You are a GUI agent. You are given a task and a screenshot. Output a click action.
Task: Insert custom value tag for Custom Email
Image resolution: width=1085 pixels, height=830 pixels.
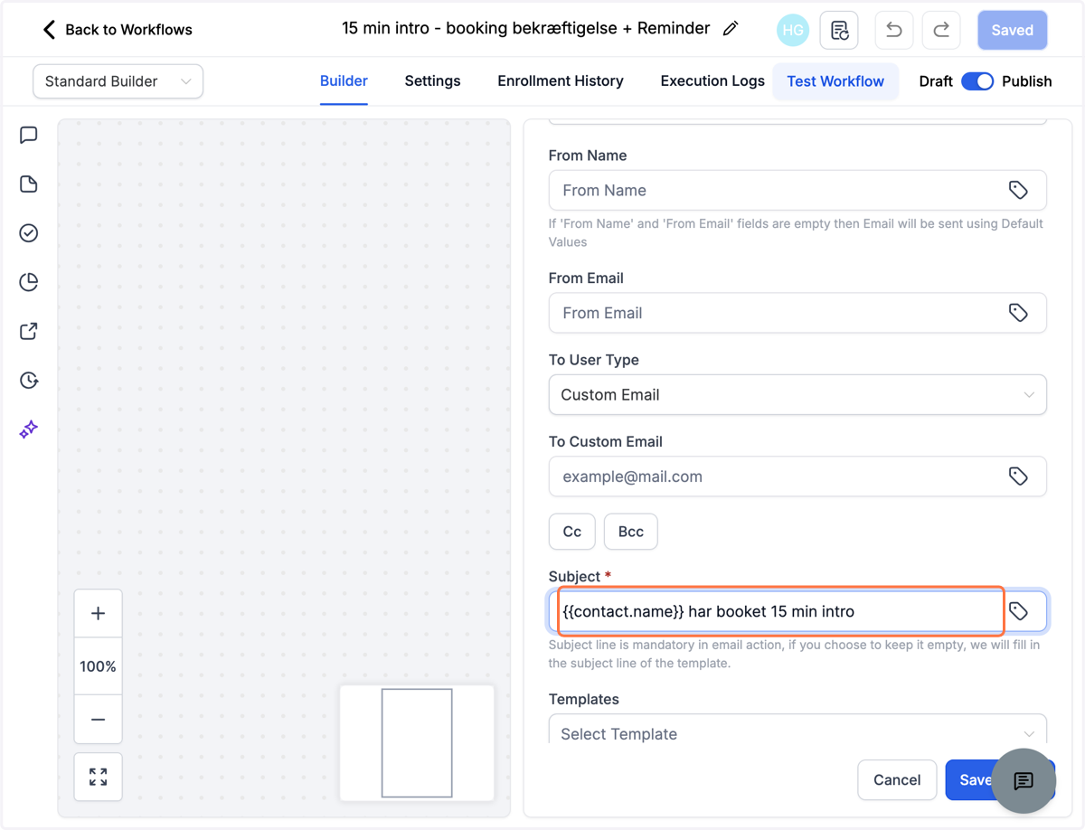coord(1018,476)
